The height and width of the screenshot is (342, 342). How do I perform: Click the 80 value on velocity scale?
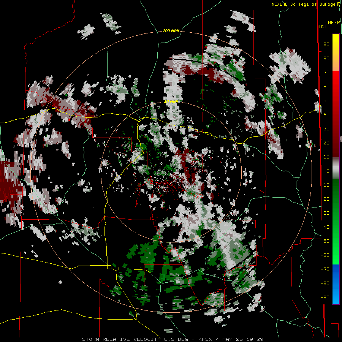click(x=326, y=59)
